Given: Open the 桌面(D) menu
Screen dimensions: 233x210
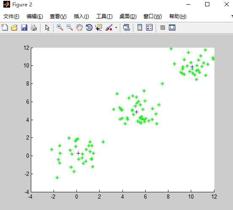Looking at the screenshot, I should pos(128,16).
